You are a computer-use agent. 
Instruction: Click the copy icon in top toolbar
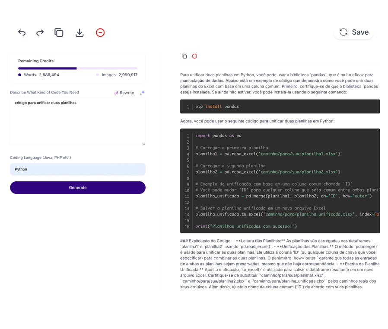59,32
